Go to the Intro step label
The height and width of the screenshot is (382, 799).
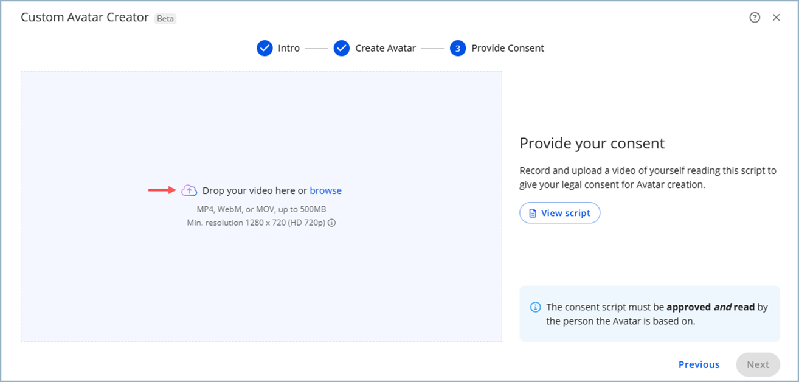289,48
